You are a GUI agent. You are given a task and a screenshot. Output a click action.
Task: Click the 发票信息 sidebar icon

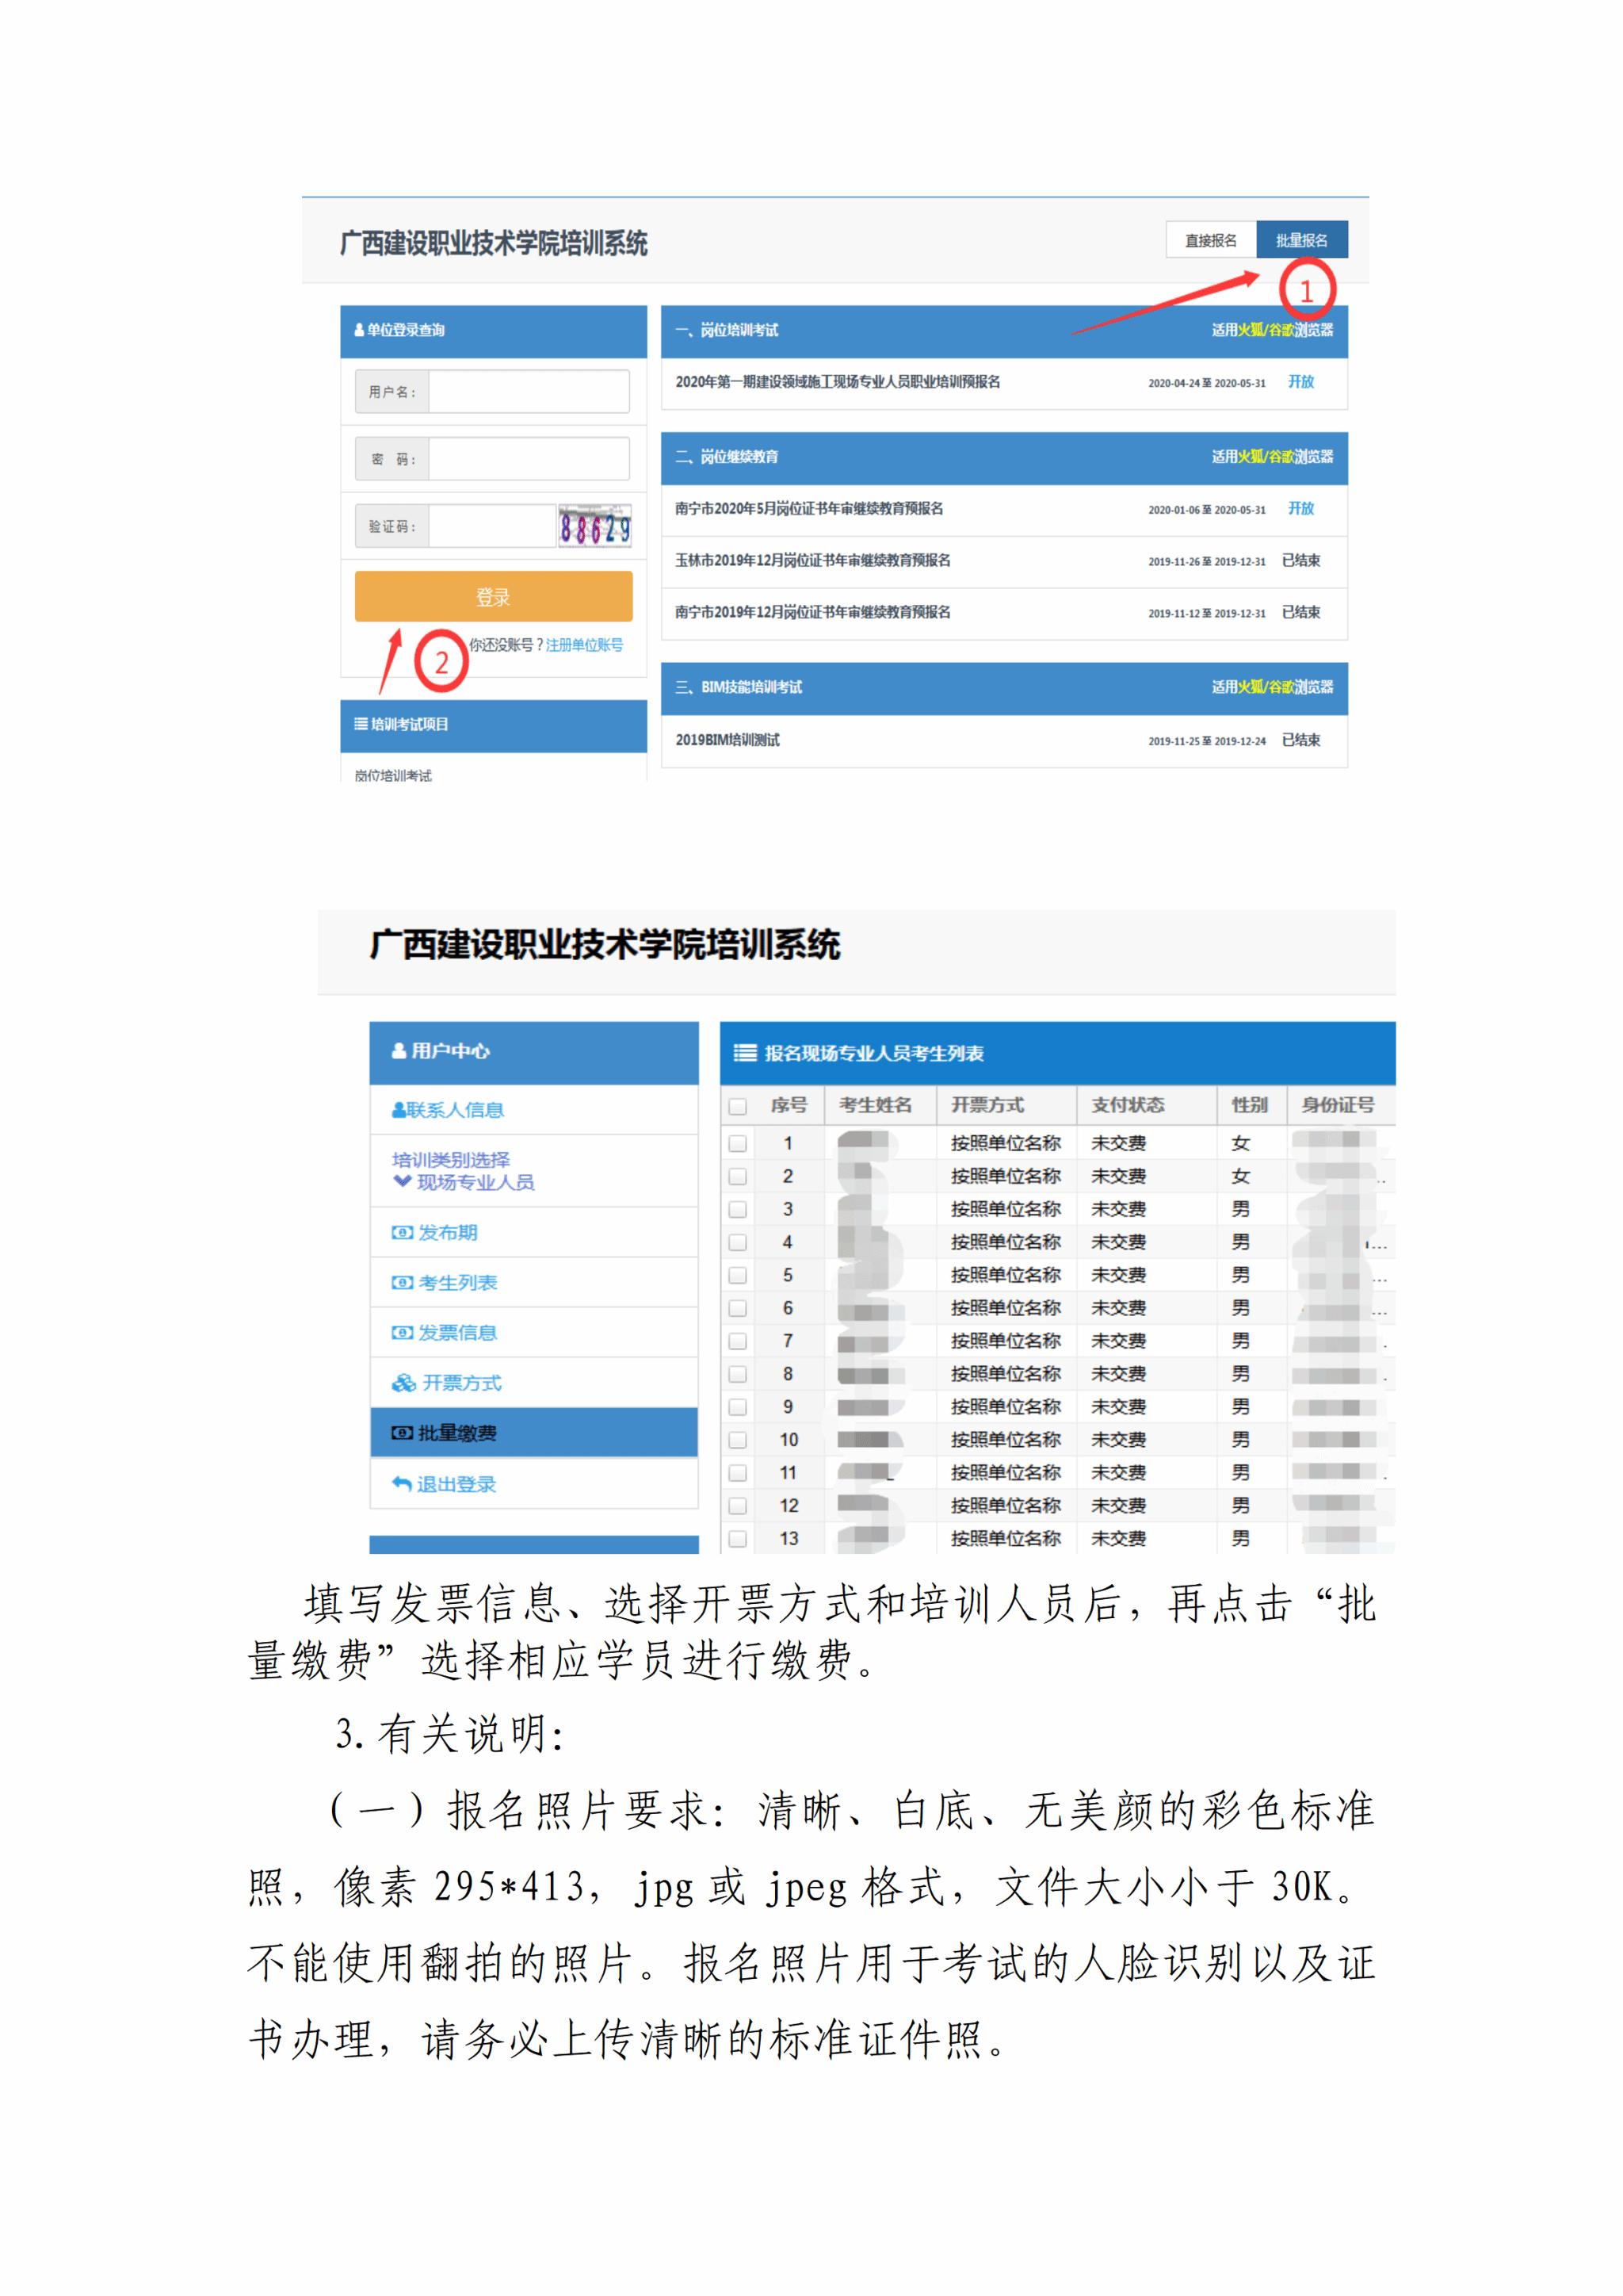pyautogui.click(x=402, y=1332)
